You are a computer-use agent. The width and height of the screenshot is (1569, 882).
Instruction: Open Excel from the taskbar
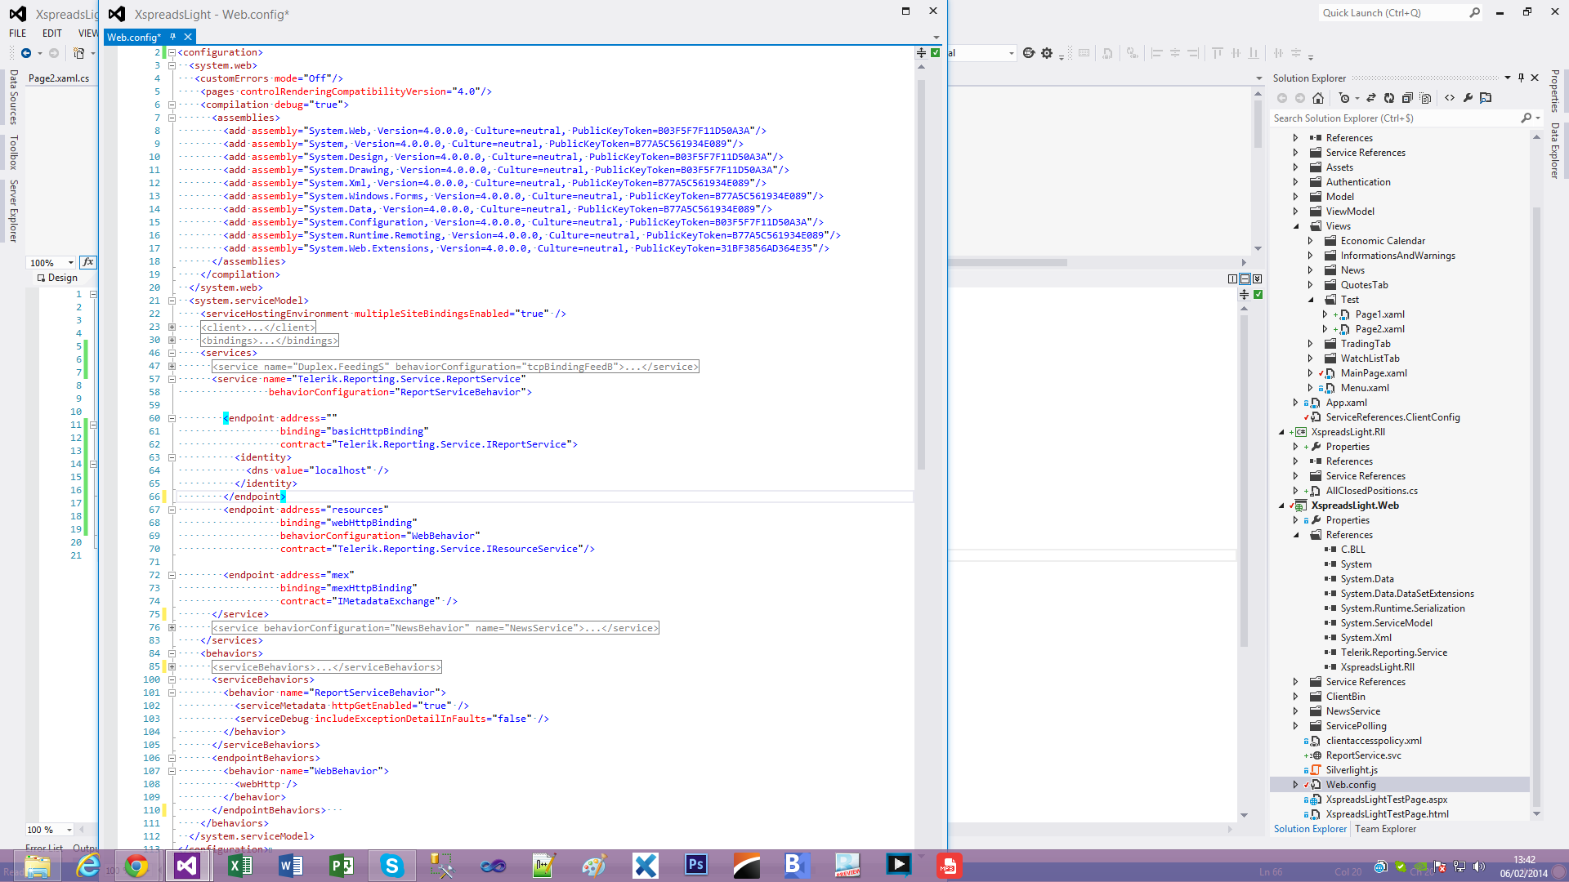click(239, 866)
